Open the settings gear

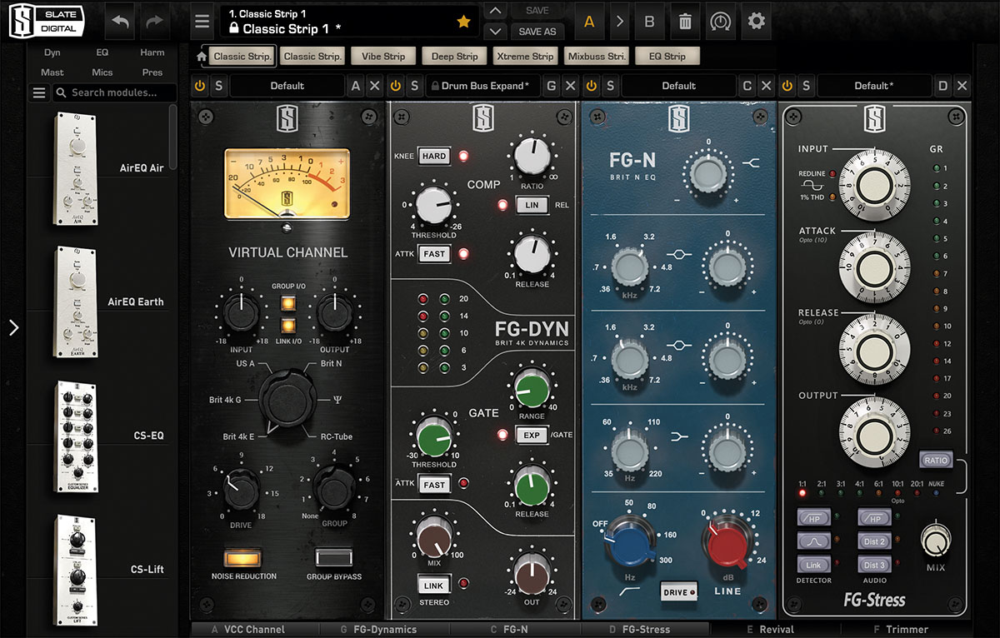click(x=757, y=21)
